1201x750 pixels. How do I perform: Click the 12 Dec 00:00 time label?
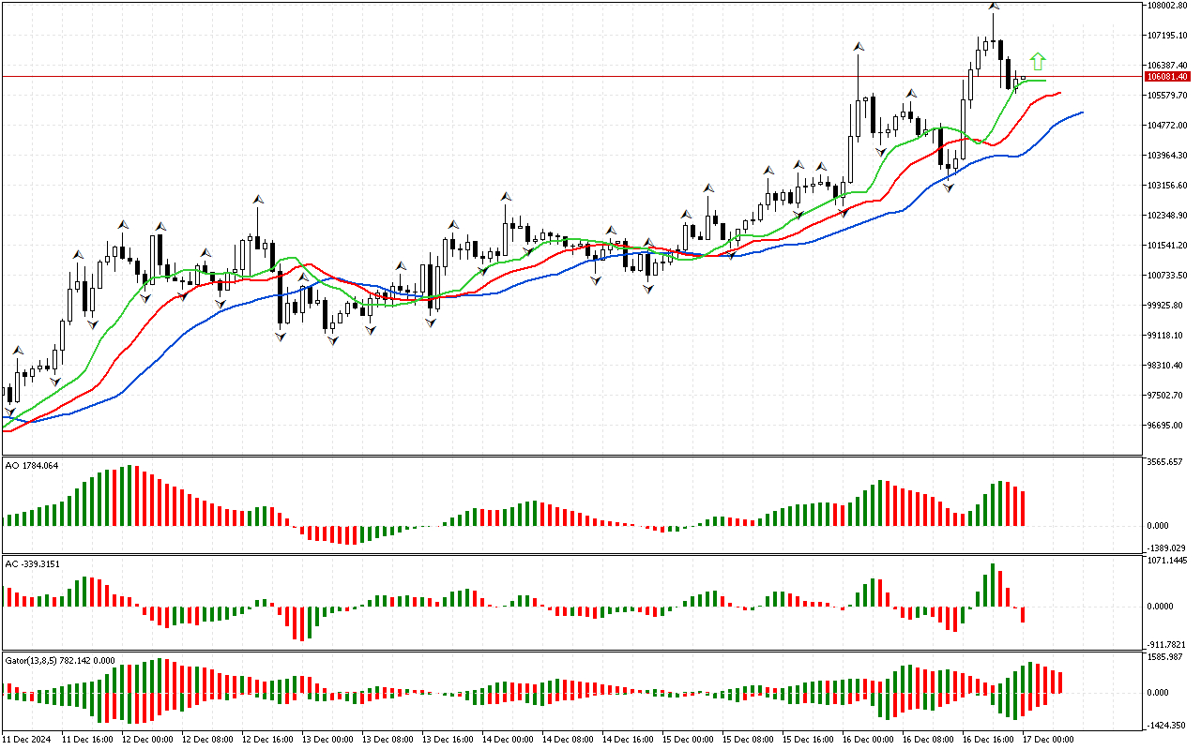click(x=147, y=740)
